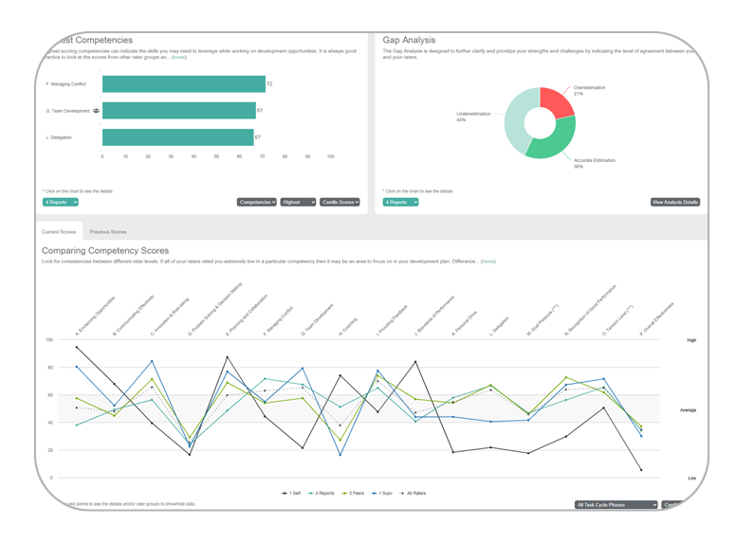Click the team icon beside G. Team Development
This screenshot has height=542, width=736.
97,111
